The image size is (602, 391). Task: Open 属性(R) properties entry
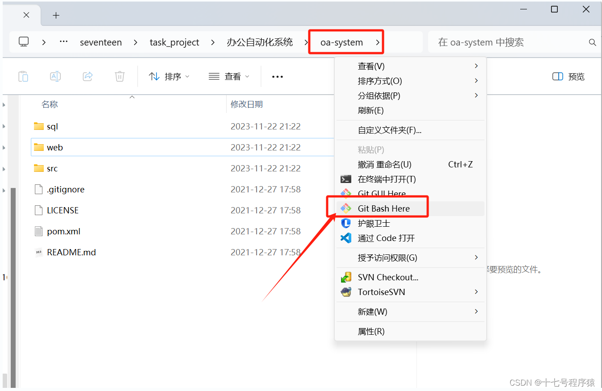coord(410,331)
